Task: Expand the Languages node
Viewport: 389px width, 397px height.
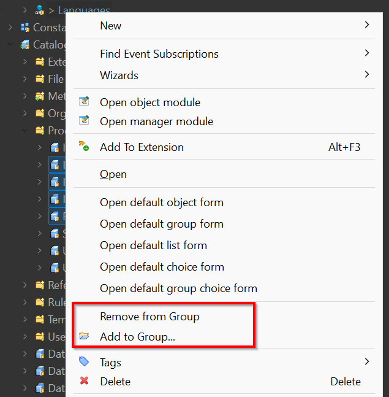Action: 25,10
